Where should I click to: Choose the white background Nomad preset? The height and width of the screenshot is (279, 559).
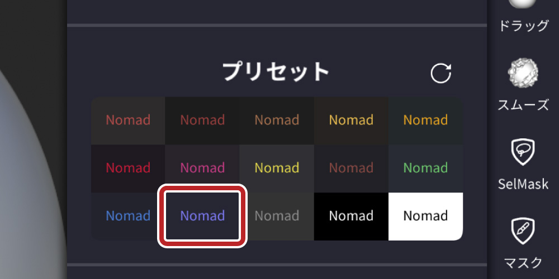click(425, 216)
